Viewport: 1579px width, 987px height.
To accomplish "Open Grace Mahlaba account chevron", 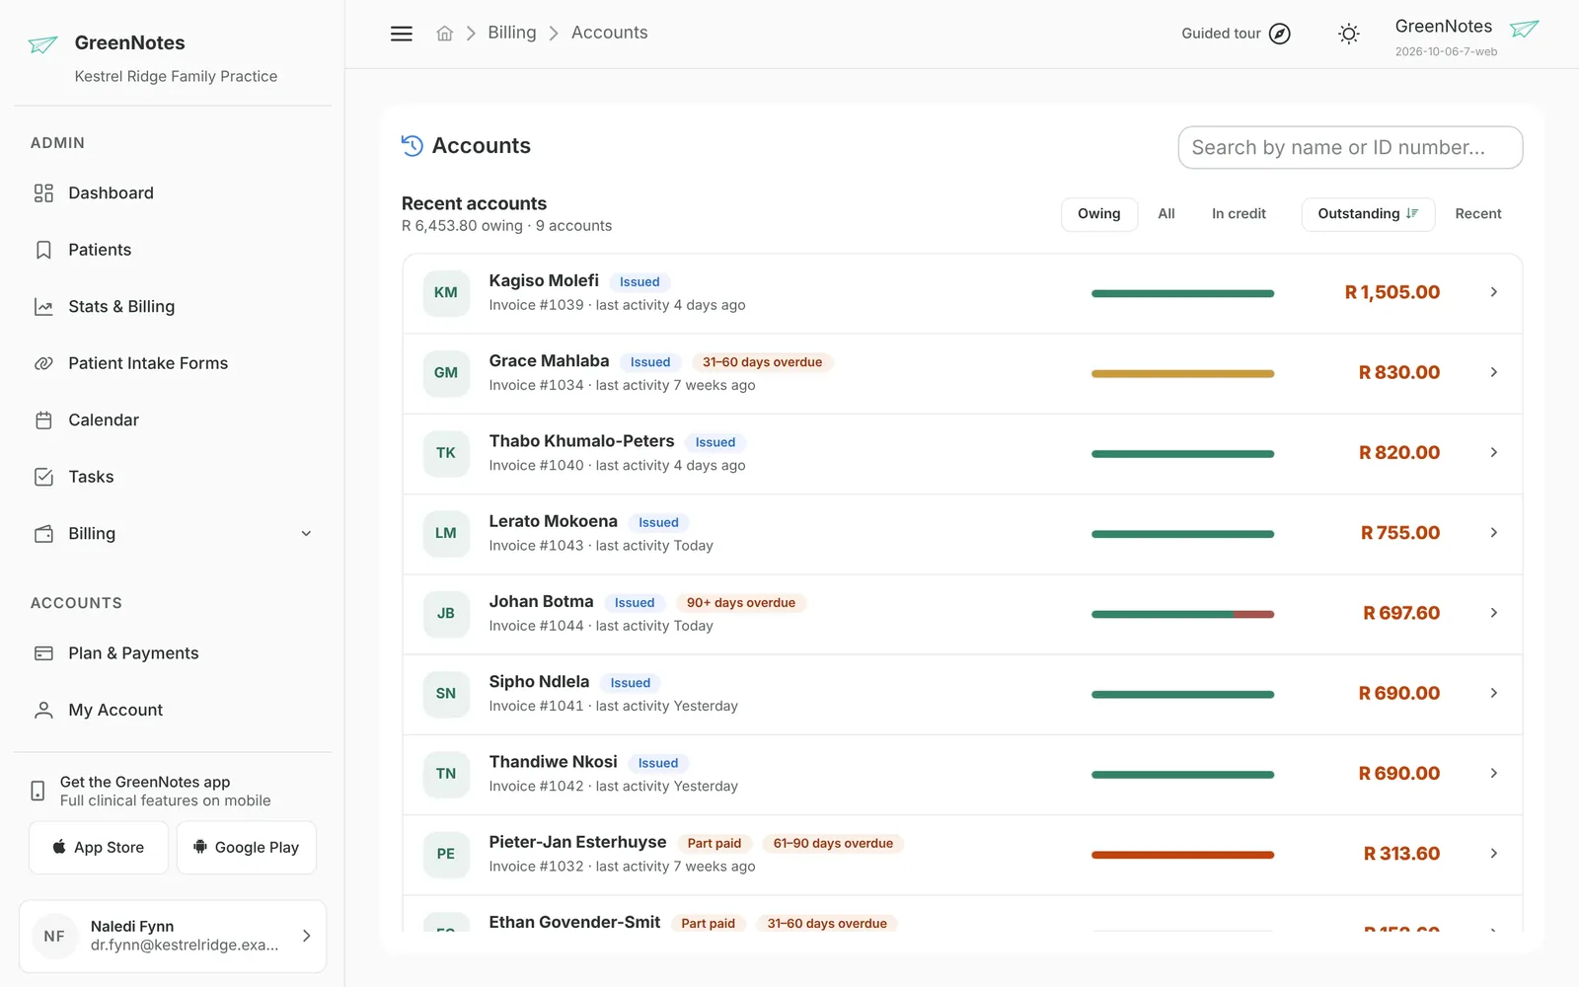I will (1494, 372).
